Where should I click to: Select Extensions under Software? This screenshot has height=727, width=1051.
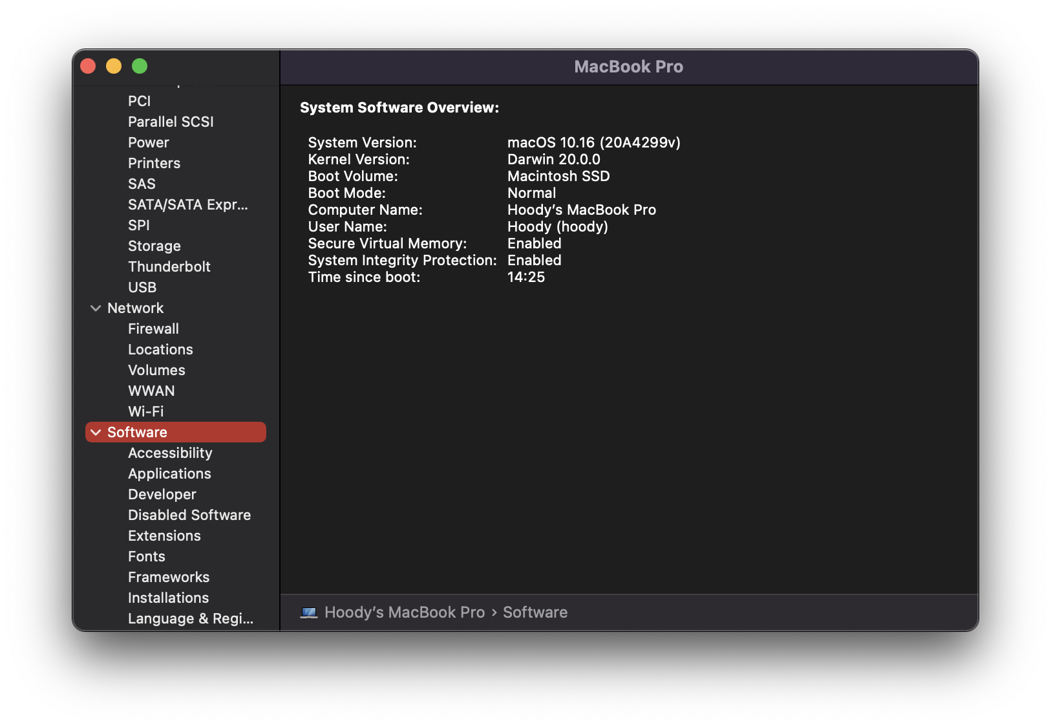coord(164,536)
